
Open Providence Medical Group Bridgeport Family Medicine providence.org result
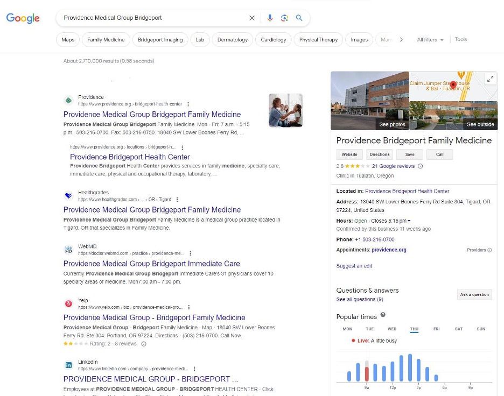coord(152,115)
